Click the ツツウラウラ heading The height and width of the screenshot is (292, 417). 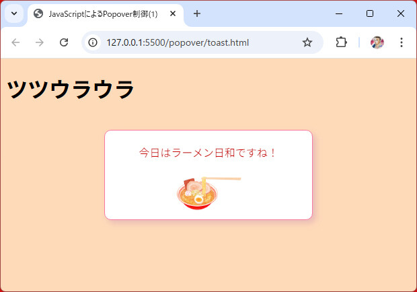coord(71,89)
